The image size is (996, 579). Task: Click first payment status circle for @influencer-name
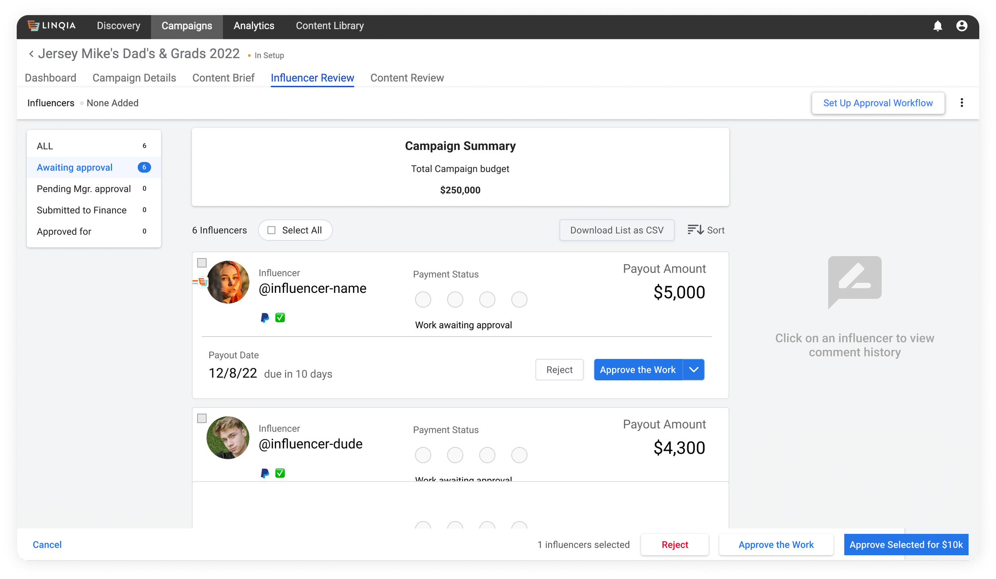pyautogui.click(x=423, y=299)
